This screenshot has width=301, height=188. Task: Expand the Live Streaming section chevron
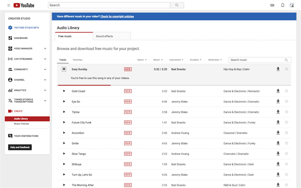[x=45, y=59]
